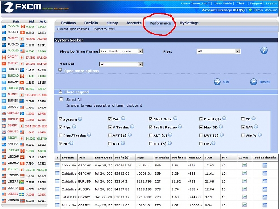Open info icon next to System term

point(80,119)
